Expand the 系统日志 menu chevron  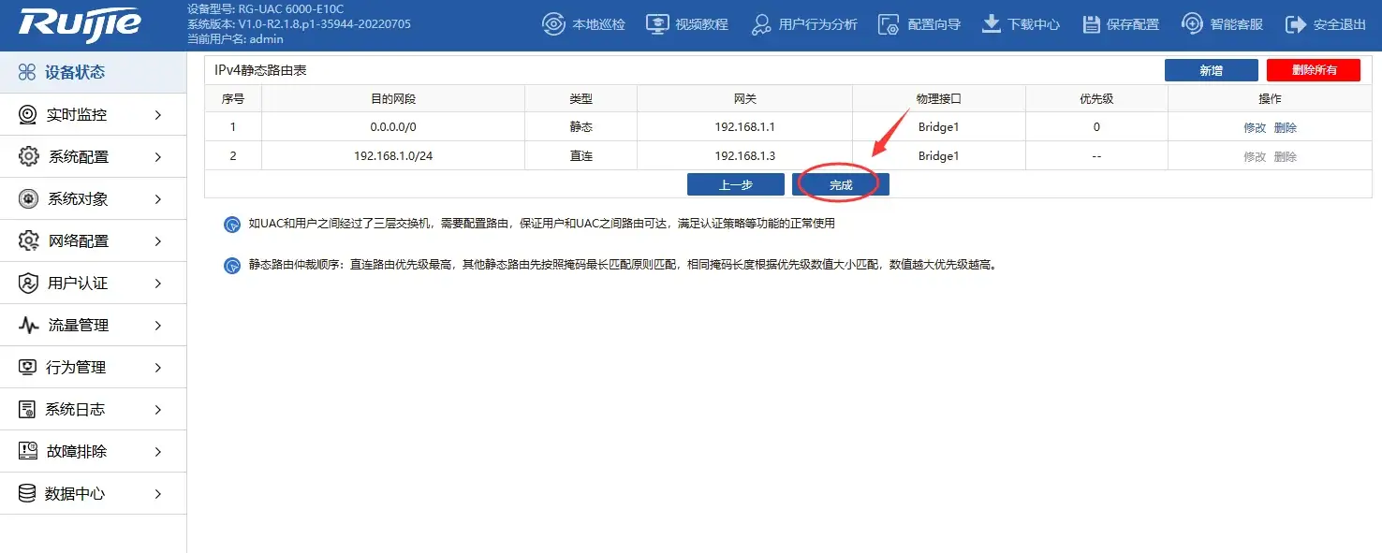tap(157, 409)
